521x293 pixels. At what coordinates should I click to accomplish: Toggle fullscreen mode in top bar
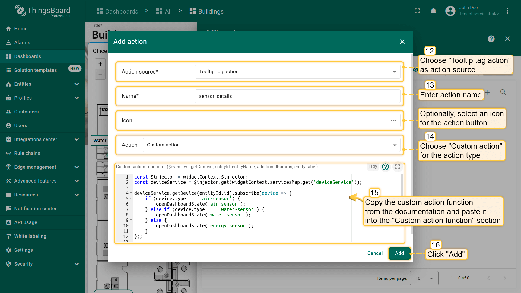click(417, 11)
